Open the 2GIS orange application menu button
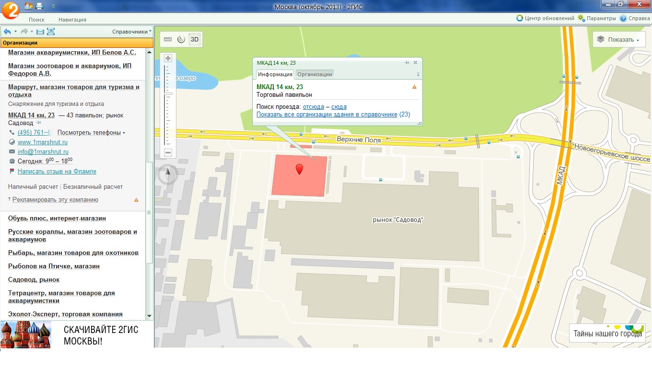The image size is (652, 368). (10, 10)
